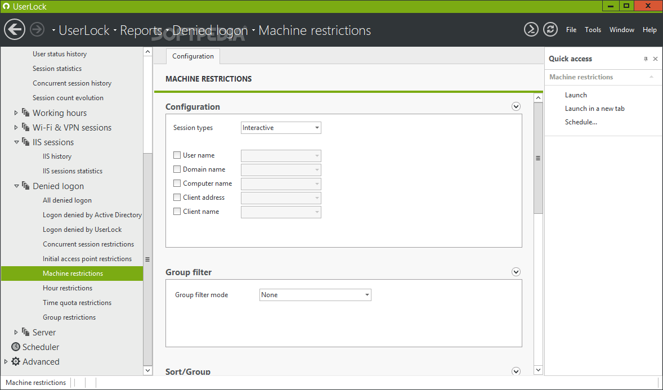The height and width of the screenshot is (390, 663).
Task: Click the Scheduler clock icon
Action: pos(16,347)
